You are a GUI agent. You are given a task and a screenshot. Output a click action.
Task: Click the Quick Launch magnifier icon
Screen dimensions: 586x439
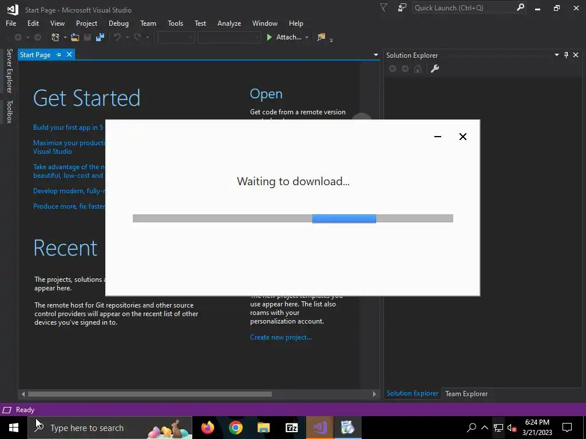pos(520,7)
